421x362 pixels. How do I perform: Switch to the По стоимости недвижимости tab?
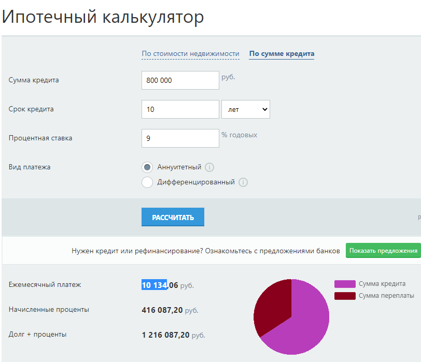191,53
